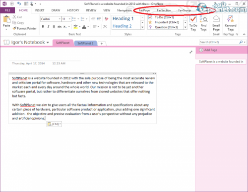Click the Cut scissors command
Viewport: 248px width, 192px height.
click(17, 17)
